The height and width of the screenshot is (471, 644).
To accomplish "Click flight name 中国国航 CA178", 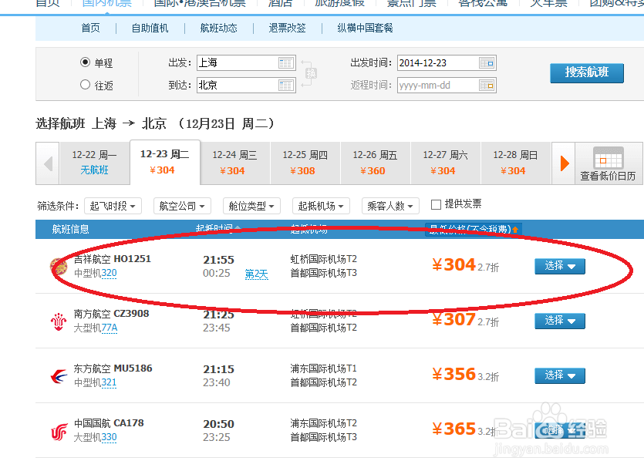I will 109,423.
